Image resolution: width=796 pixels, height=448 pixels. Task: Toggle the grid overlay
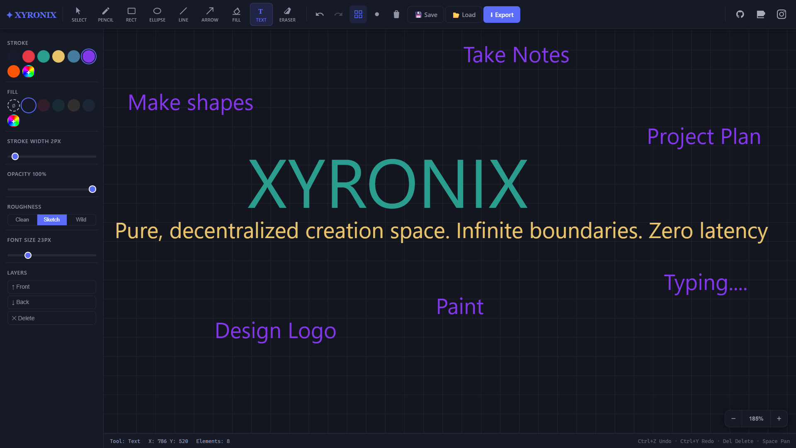358,14
